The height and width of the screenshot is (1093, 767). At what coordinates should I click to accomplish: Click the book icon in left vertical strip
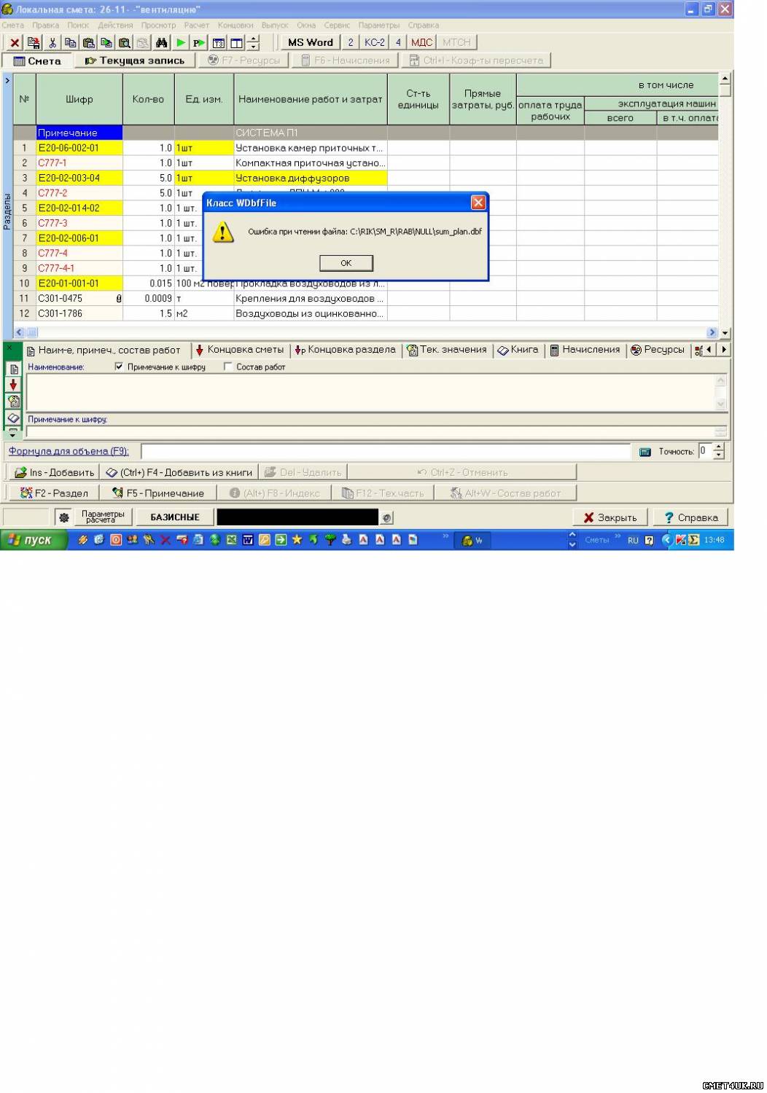tap(13, 418)
